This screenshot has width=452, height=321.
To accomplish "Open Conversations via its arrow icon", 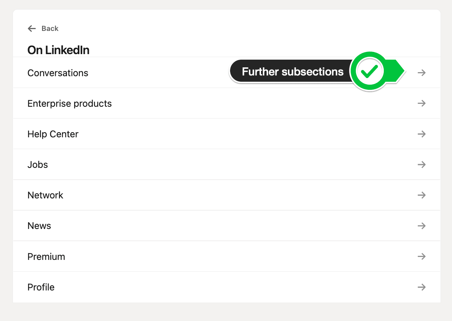I will point(422,73).
